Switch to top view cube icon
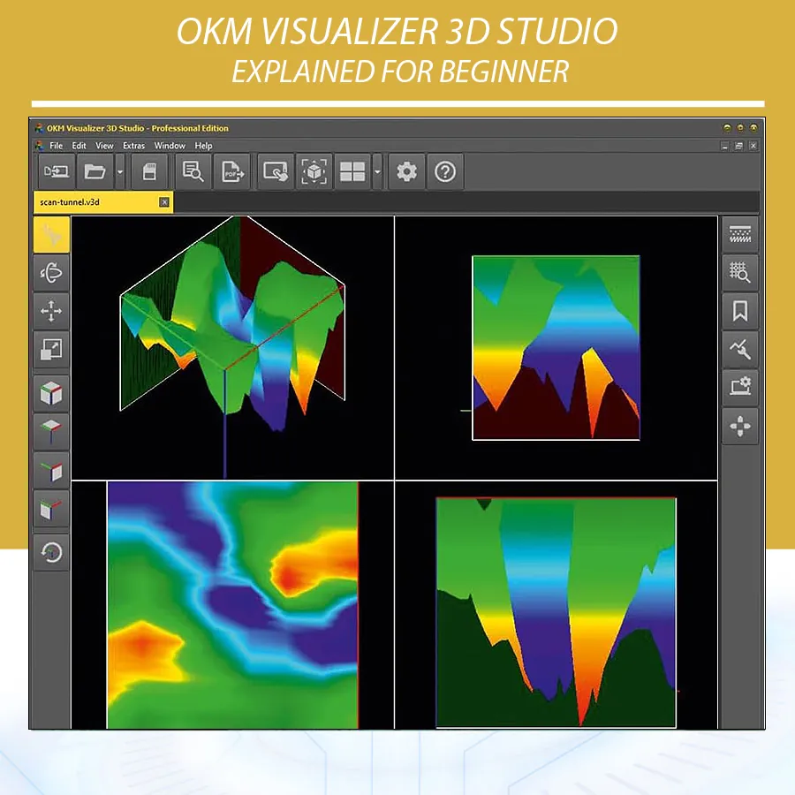 click(51, 432)
